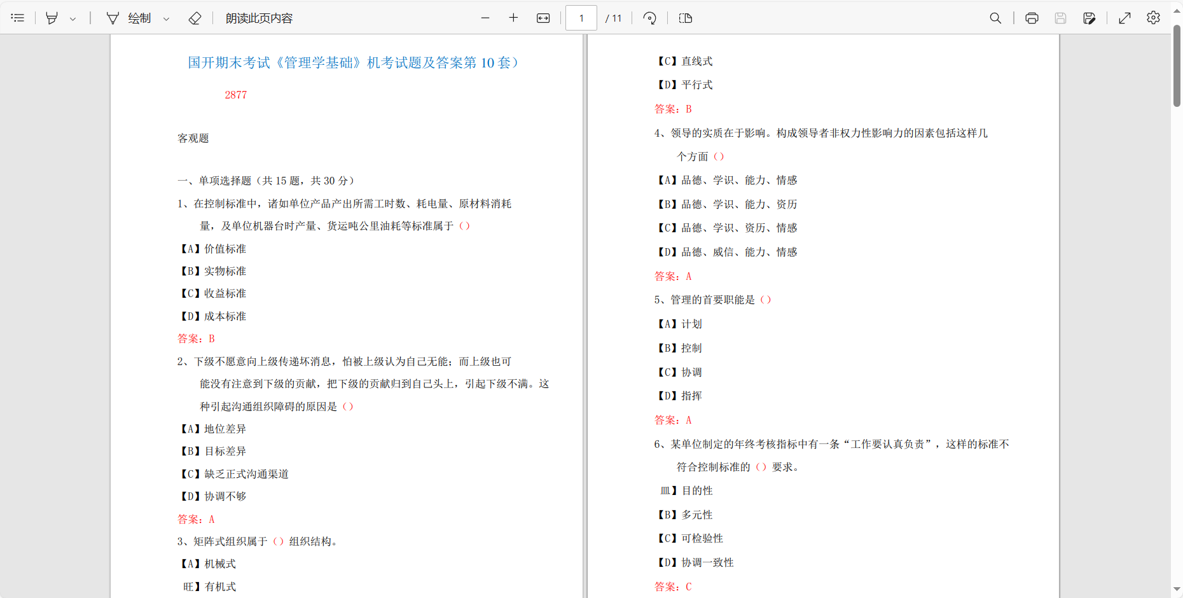Click option 【D】成本标准
The height and width of the screenshot is (598, 1183).
(212, 316)
